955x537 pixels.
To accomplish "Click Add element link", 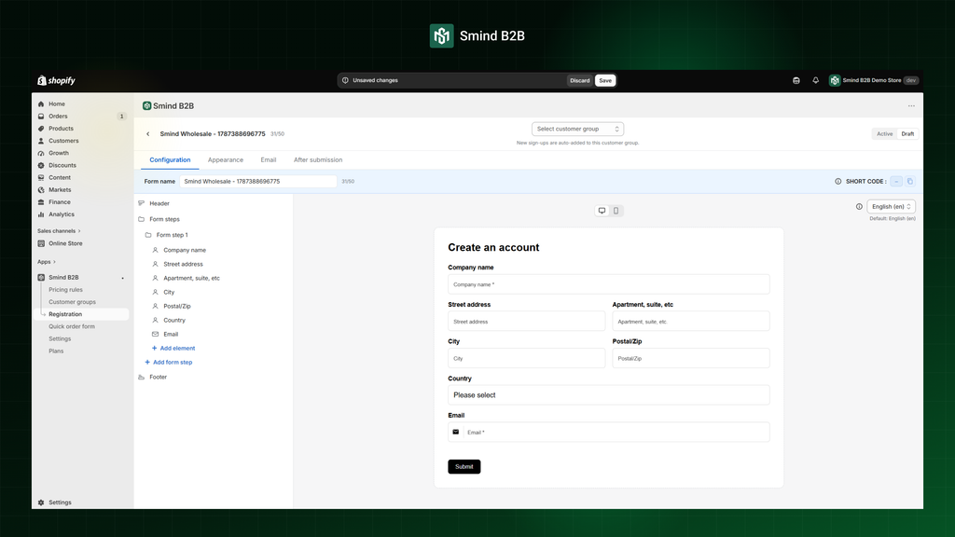I will pyautogui.click(x=173, y=349).
